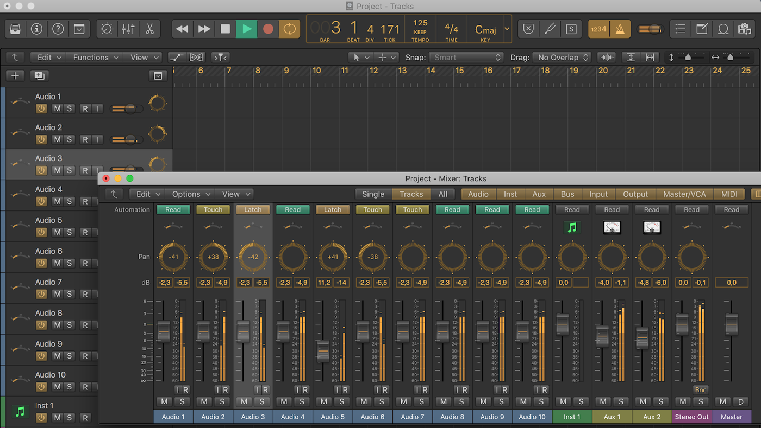Toggle Flex view button
This screenshot has height=428, width=761.
[196, 57]
